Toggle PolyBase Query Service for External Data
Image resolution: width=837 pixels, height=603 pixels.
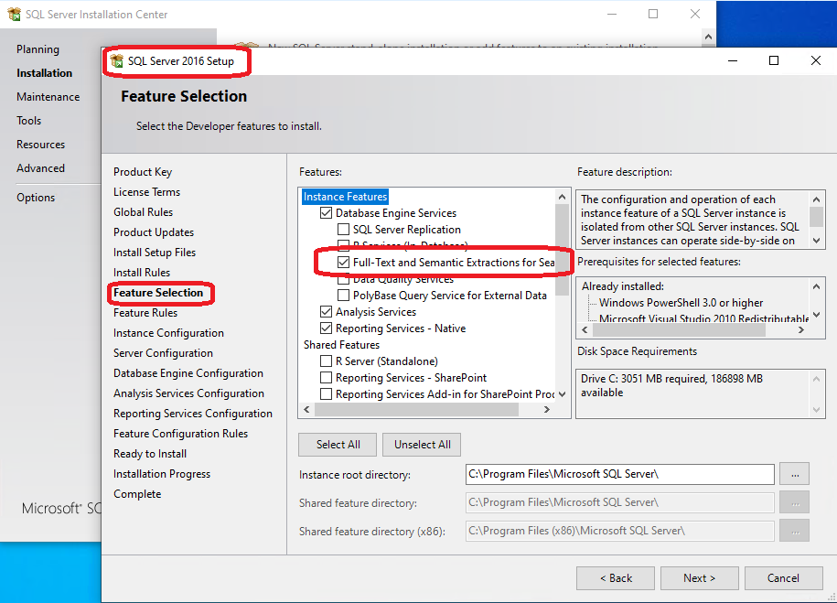(344, 296)
